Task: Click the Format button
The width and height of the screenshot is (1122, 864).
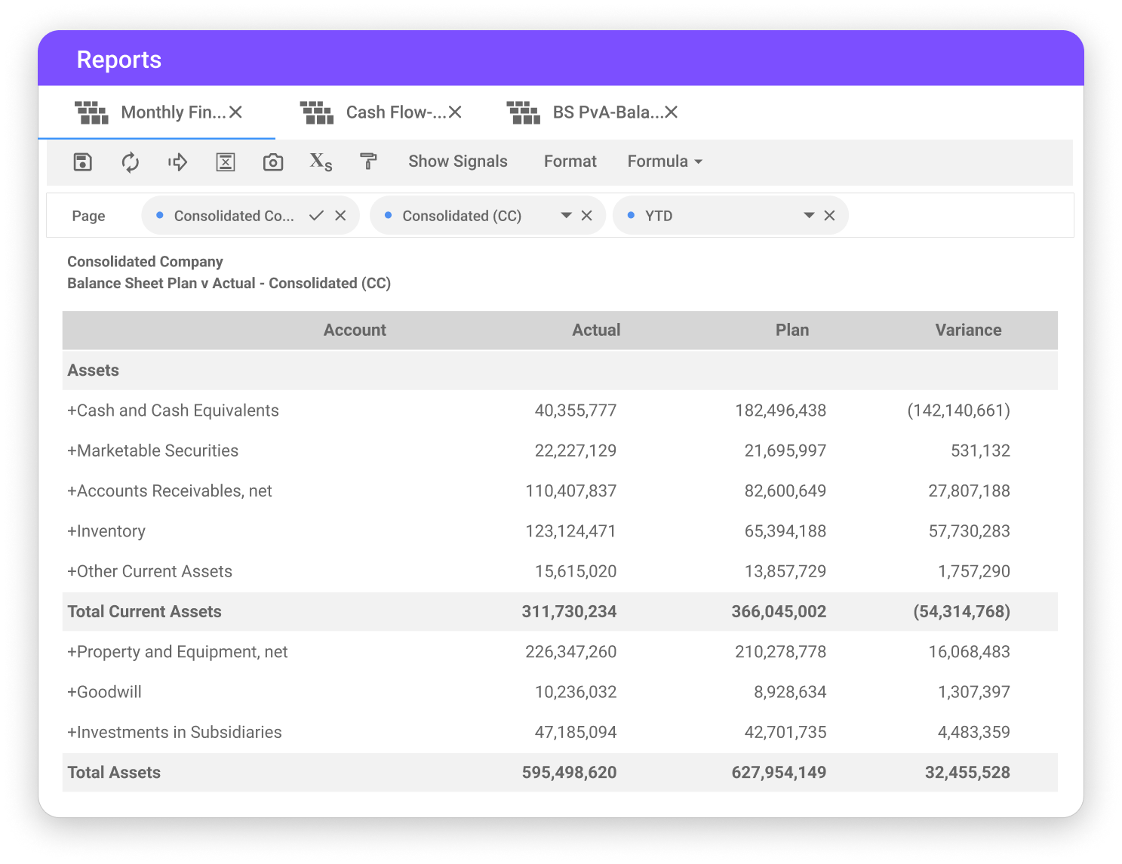Action: coord(570,161)
